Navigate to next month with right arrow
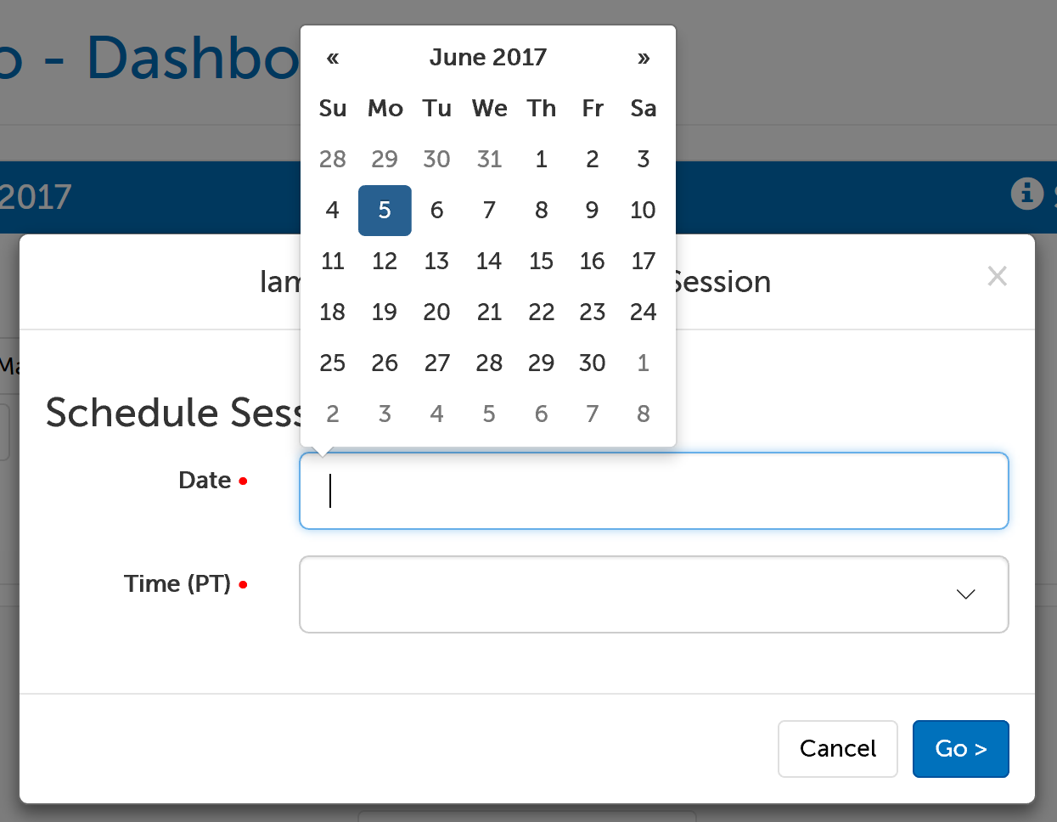Image resolution: width=1057 pixels, height=822 pixels. click(644, 58)
